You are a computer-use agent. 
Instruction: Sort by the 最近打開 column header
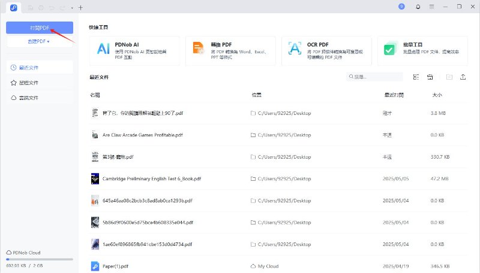pos(394,95)
